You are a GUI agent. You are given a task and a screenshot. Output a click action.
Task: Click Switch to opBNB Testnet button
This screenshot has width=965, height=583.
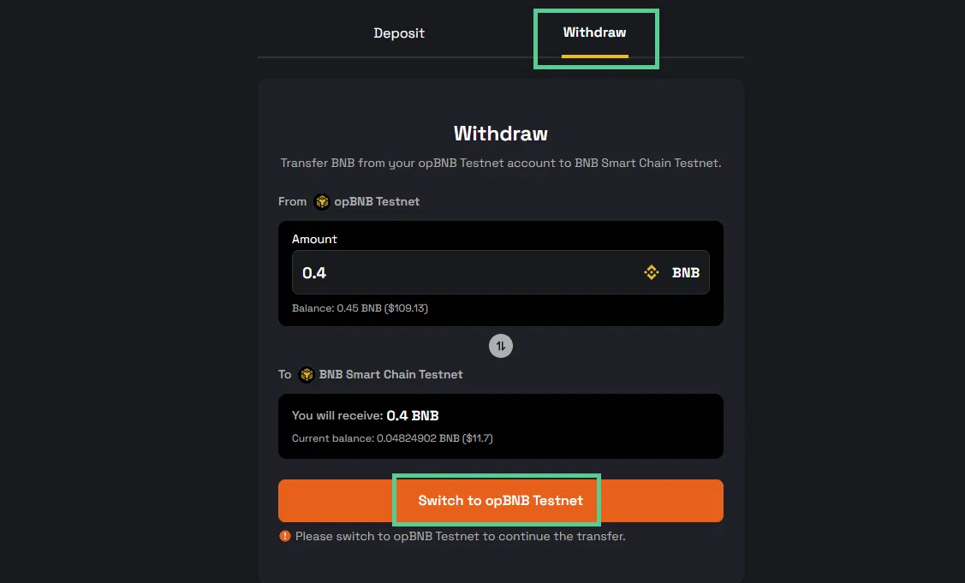pos(500,501)
